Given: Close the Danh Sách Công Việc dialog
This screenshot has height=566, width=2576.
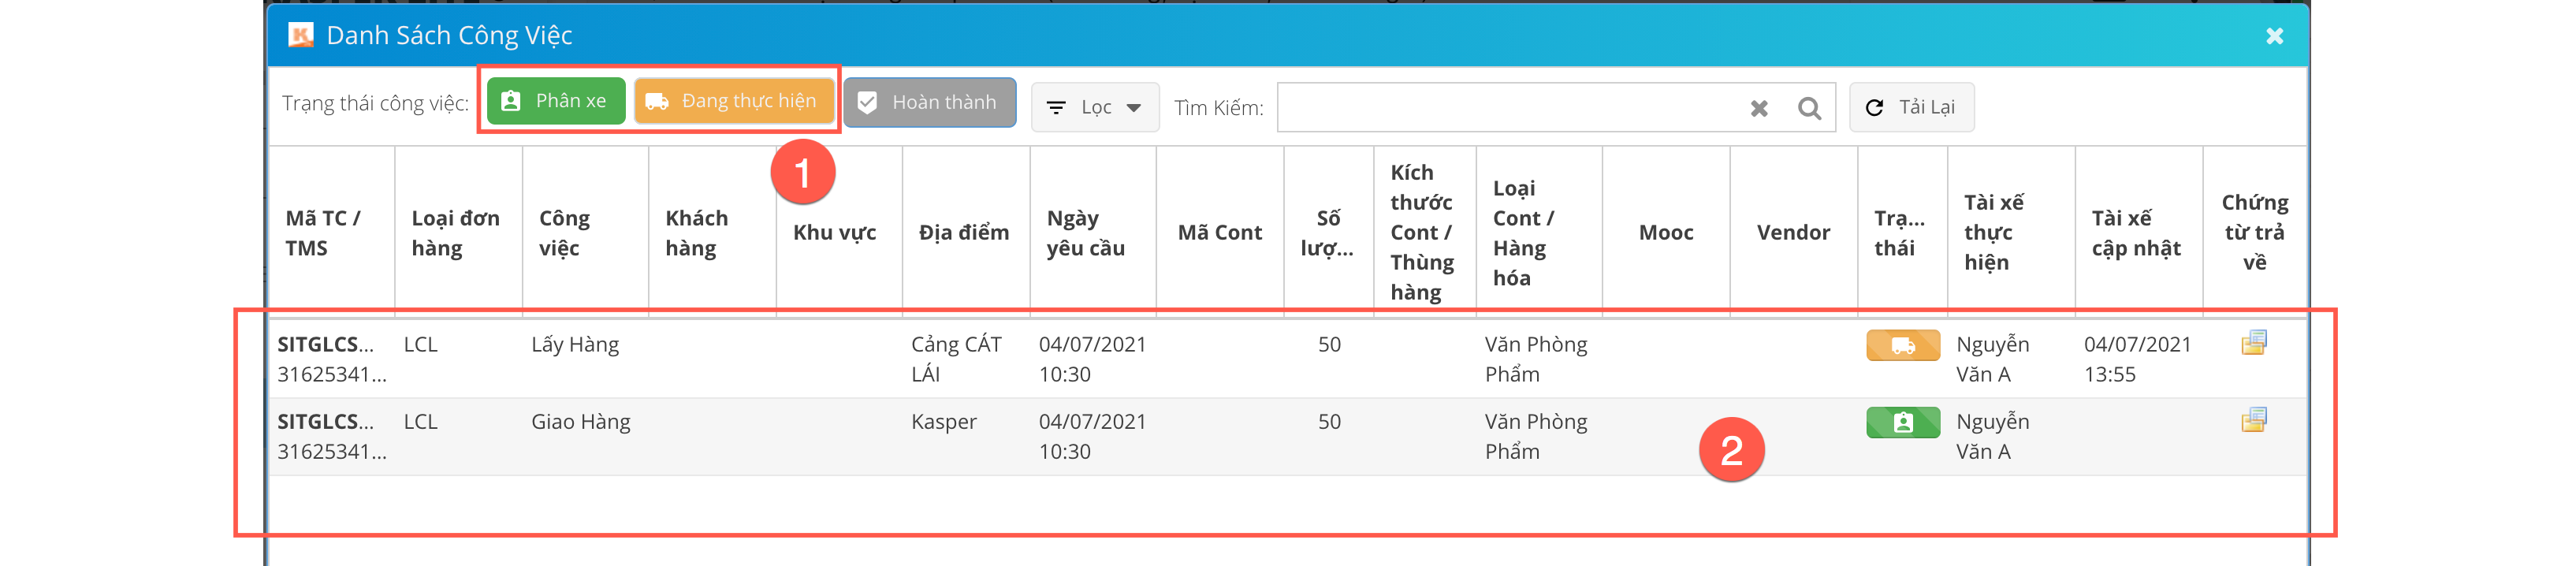Looking at the screenshot, I should click(x=2274, y=36).
